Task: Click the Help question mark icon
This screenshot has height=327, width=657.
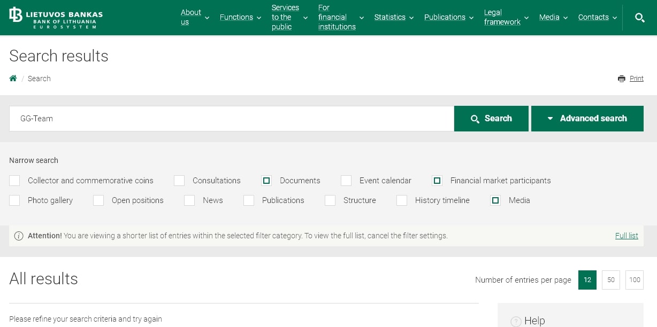Action: [516, 321]
